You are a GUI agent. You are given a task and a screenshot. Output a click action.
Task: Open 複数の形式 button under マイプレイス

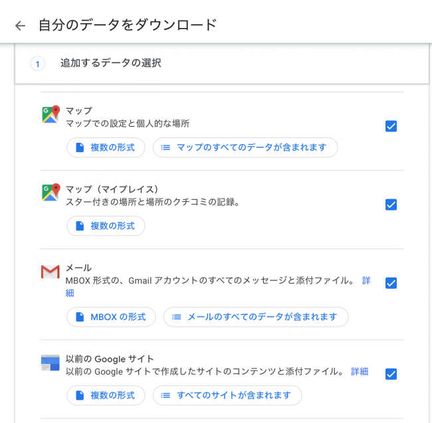pyautogui.click(x=106, y=226)
